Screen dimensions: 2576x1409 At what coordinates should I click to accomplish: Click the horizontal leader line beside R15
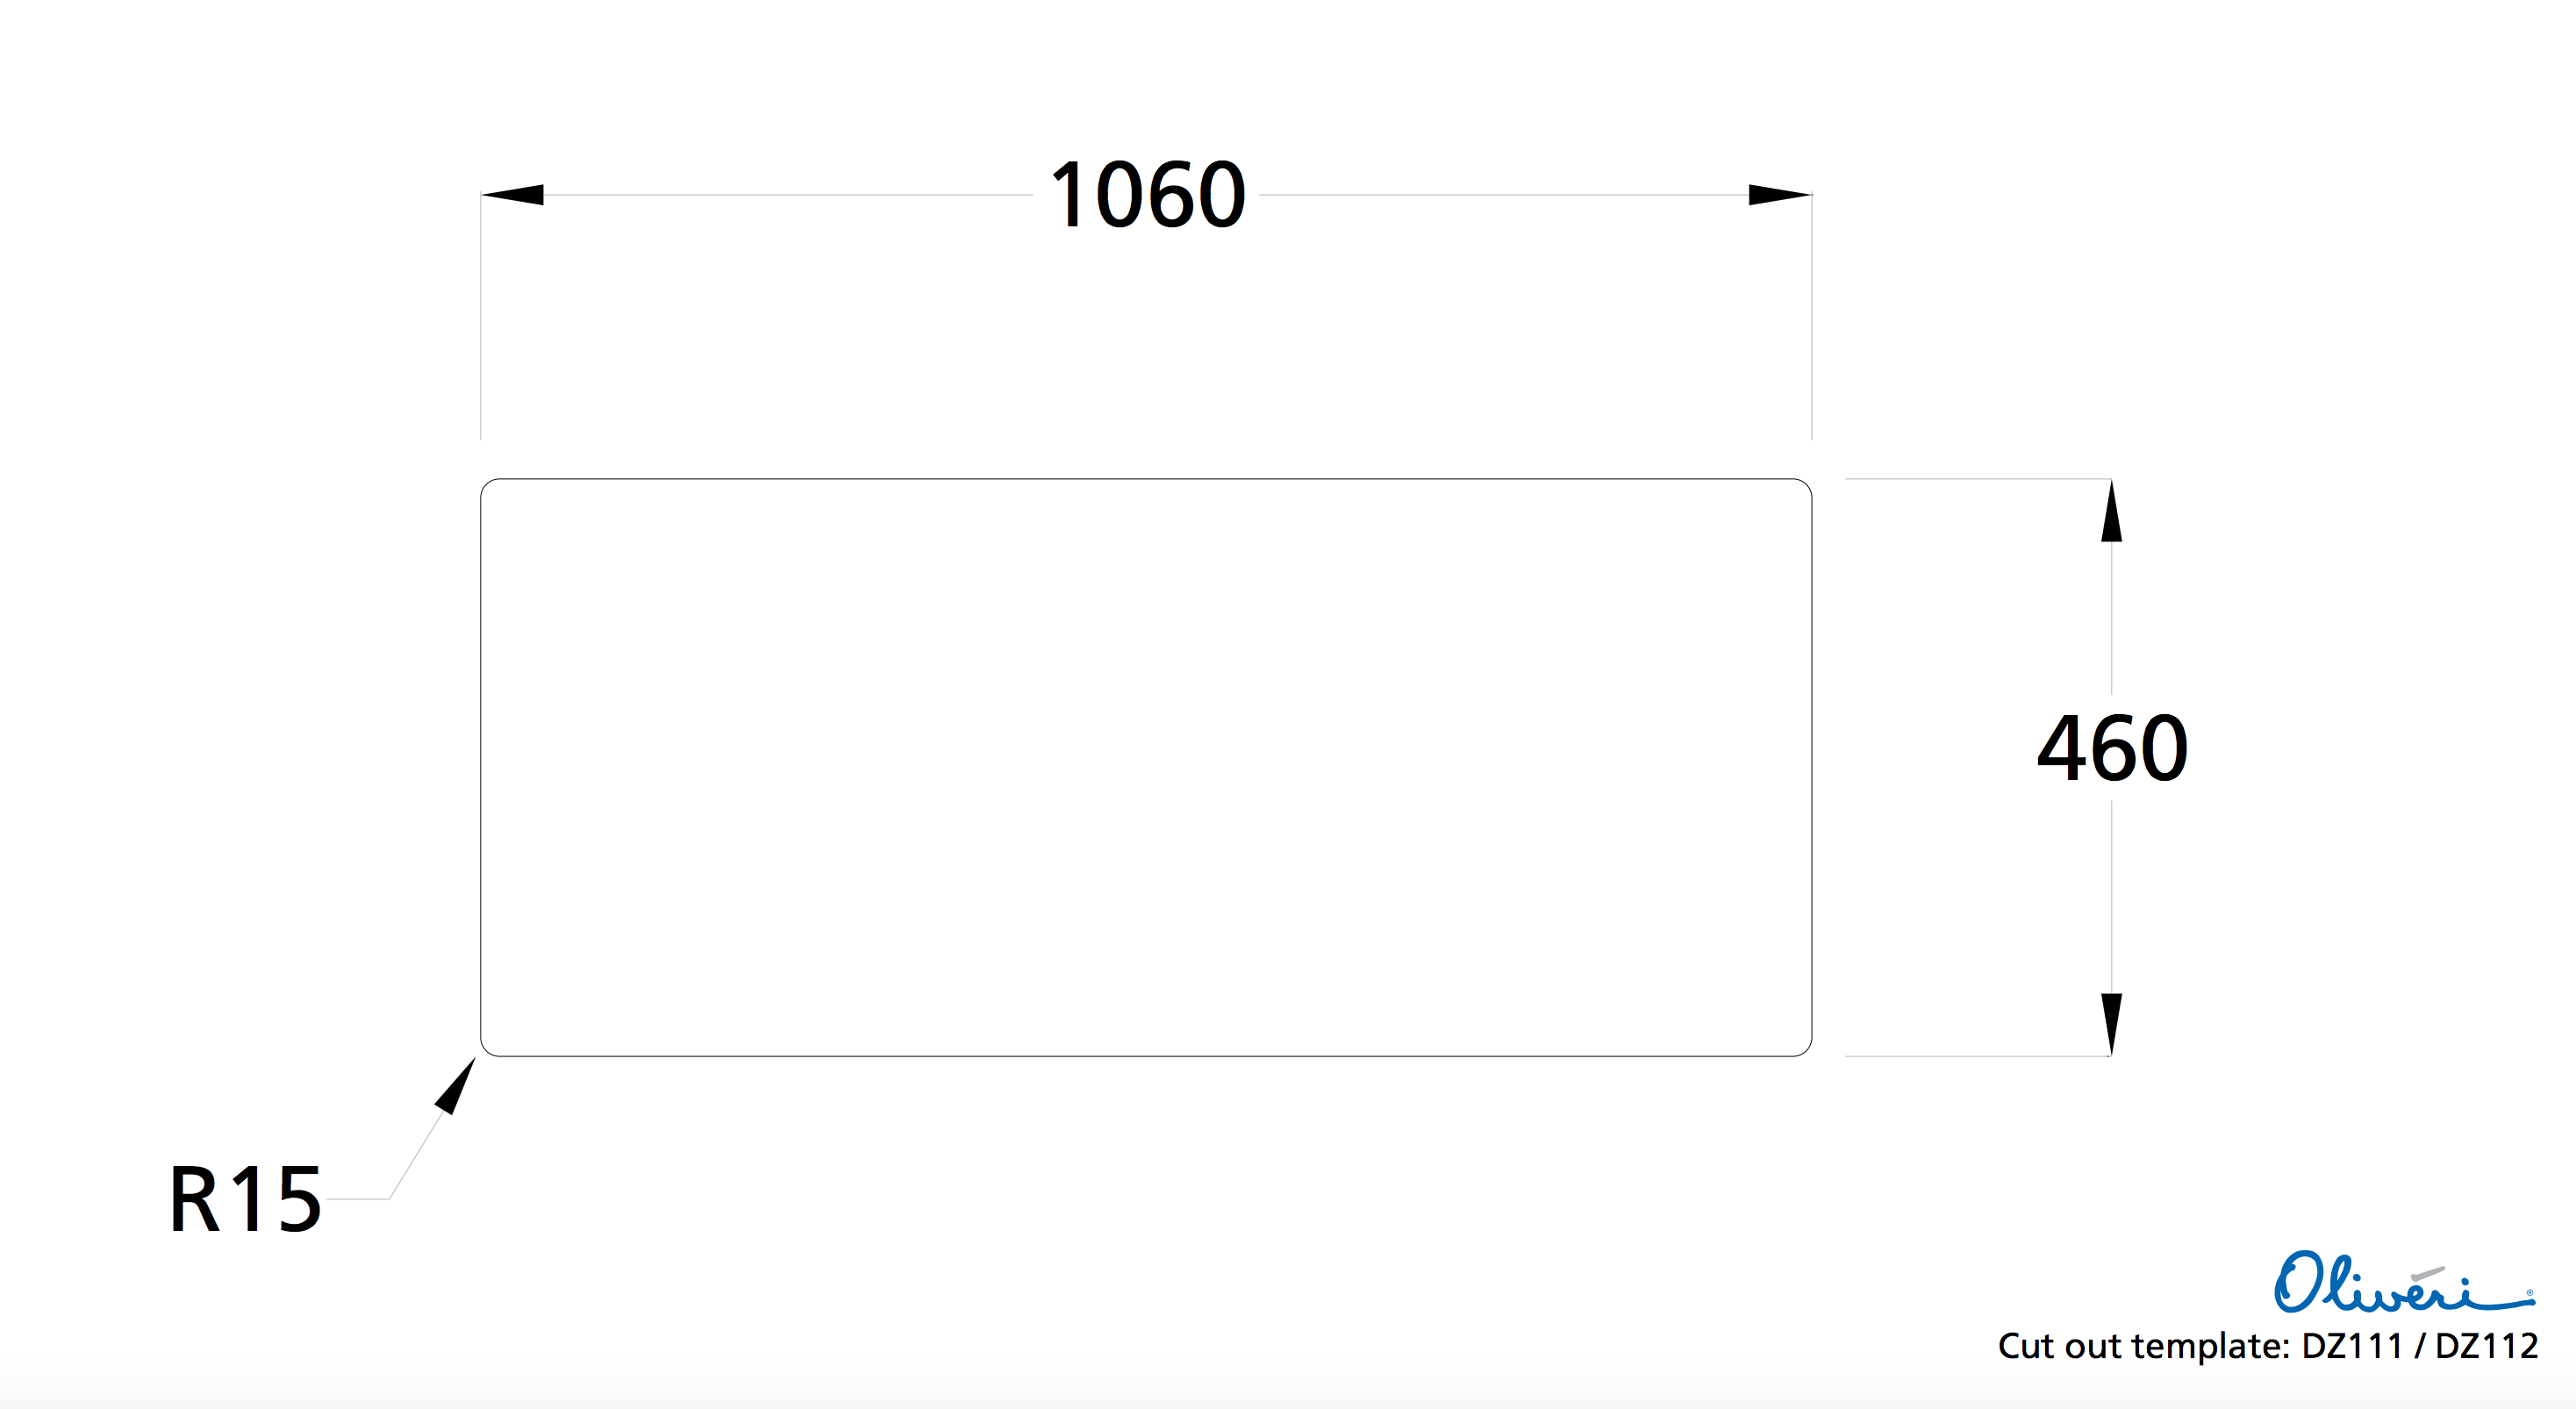(x=358, y=1198)
